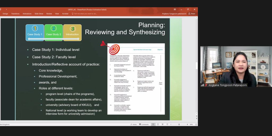Click the zoom slider handle
The width and height of the screenshot is (272, 136).
click(x=179, y=124)
